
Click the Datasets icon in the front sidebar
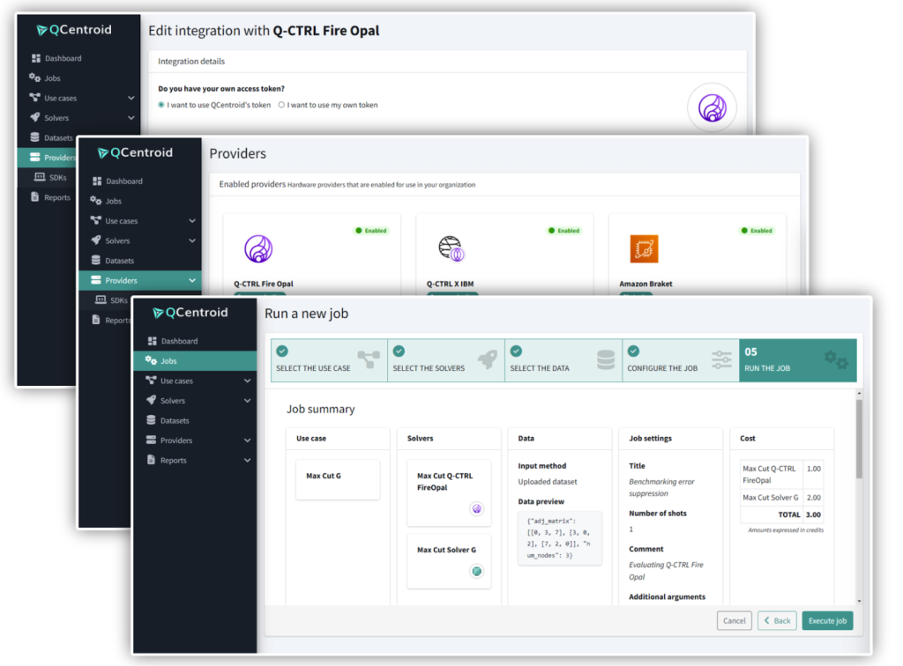(152, 420)
